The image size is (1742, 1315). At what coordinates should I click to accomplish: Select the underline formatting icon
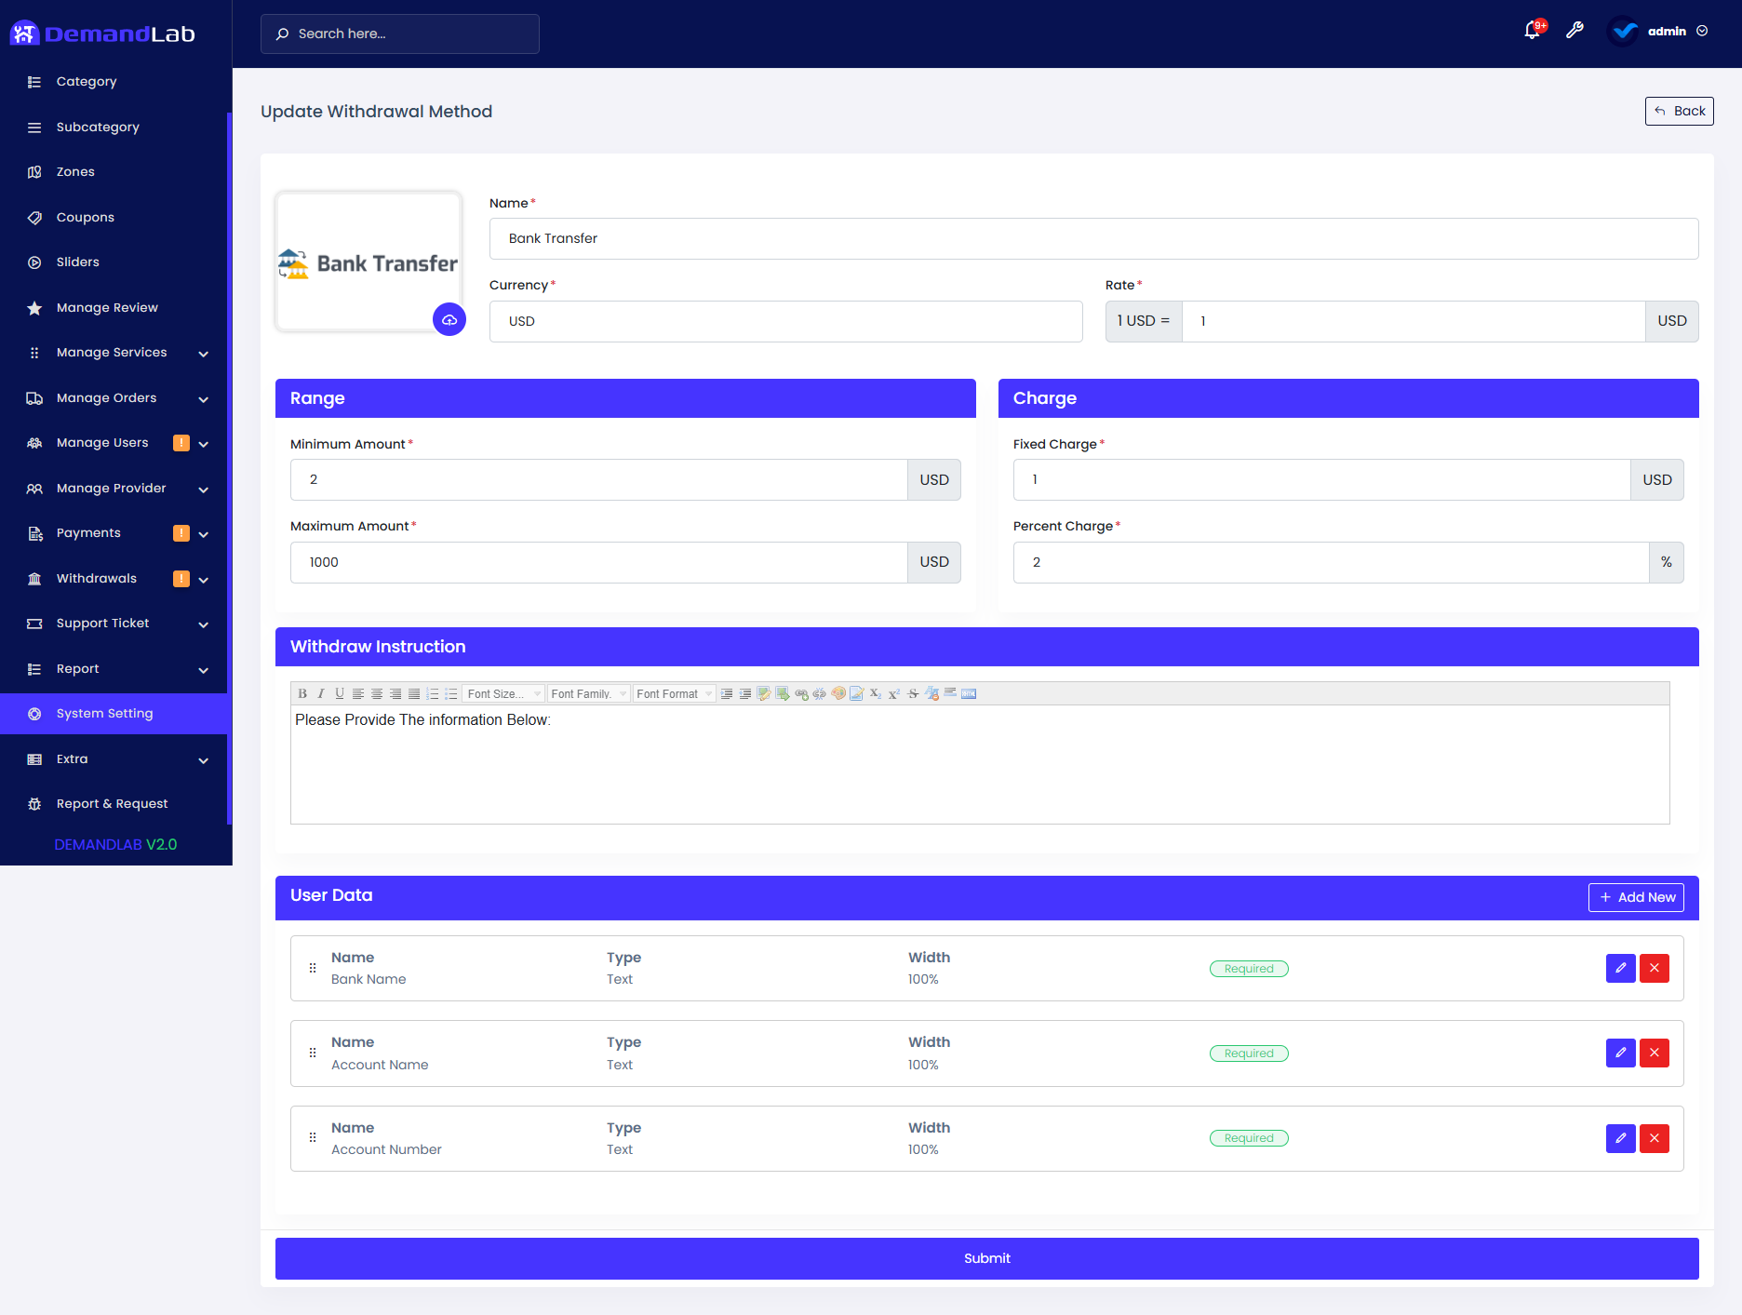pyautogui.click(x=340, y=693)
